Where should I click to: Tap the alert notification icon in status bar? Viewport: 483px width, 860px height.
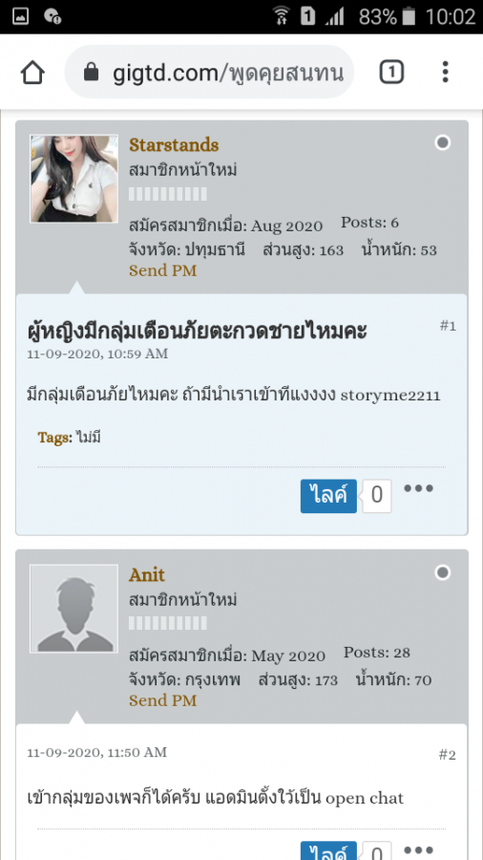tap(52, 16)
